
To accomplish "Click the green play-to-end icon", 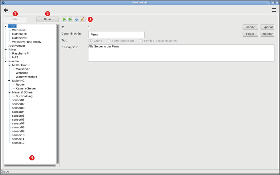I will (x=70, y=19).
